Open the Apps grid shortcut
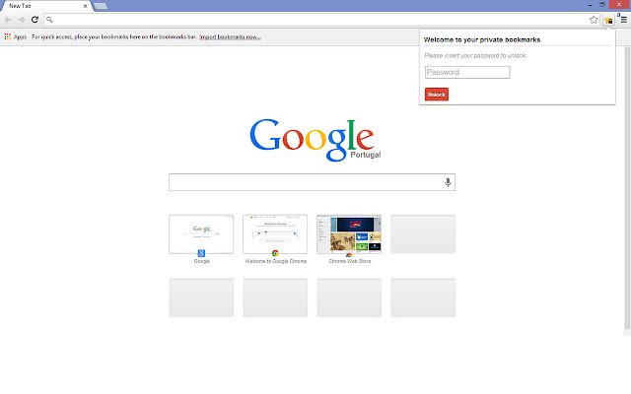The image size is (631, 394). pos(16,36)
